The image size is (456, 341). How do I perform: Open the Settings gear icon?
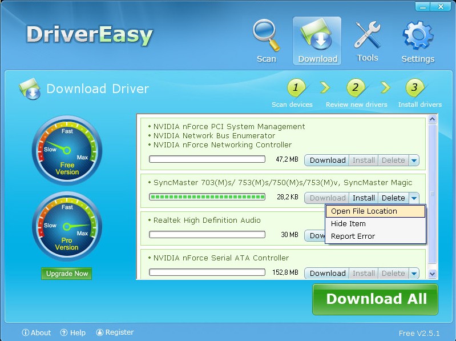(x=418, y=35)
